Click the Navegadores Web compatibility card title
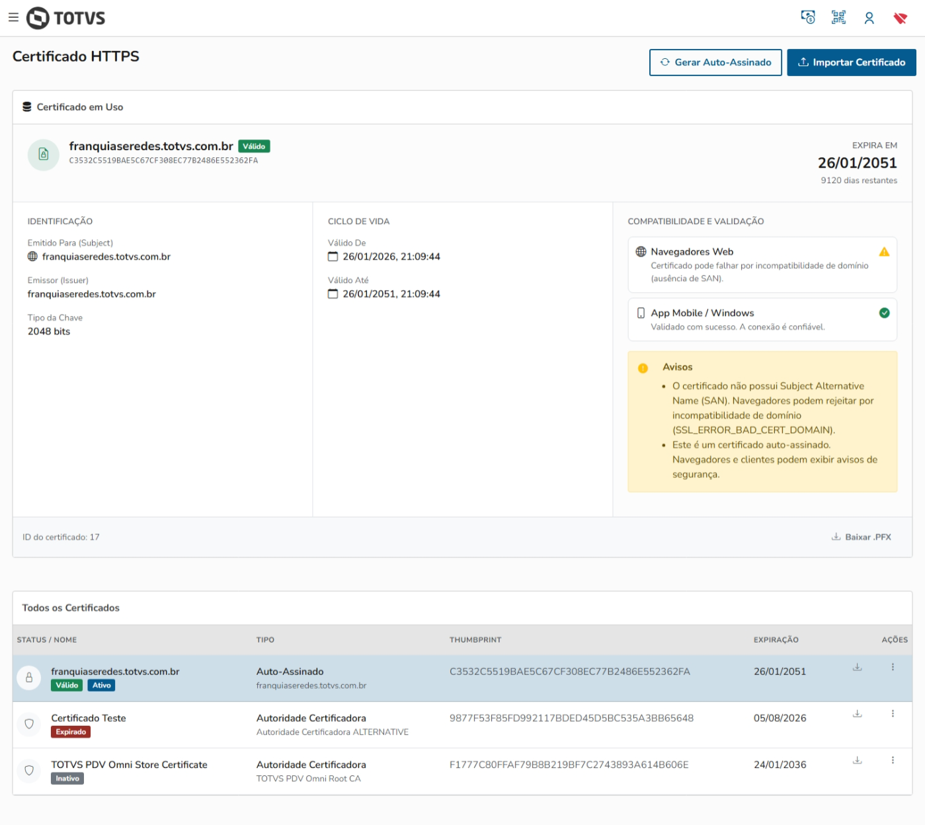 pos(692,252)
